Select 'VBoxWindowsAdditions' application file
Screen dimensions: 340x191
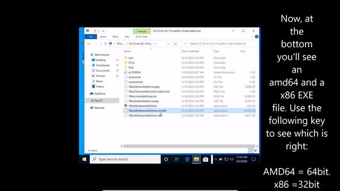coord(142,106)
